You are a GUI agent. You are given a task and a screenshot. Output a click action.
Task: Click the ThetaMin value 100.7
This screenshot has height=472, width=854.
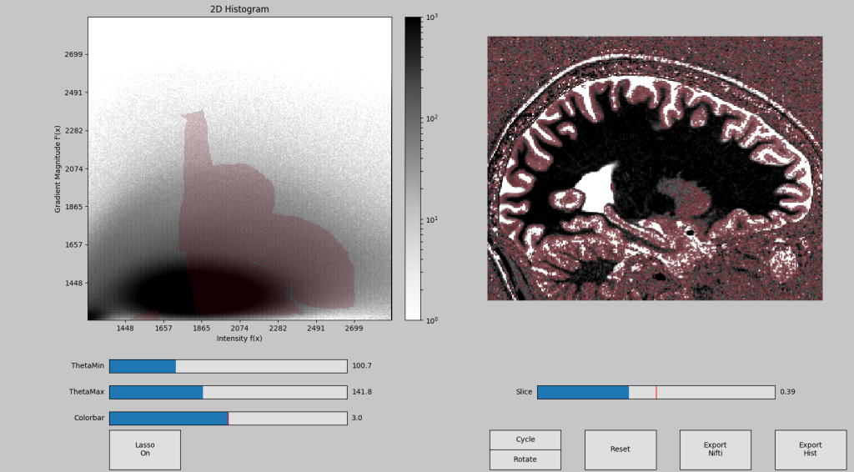(362, 366)
